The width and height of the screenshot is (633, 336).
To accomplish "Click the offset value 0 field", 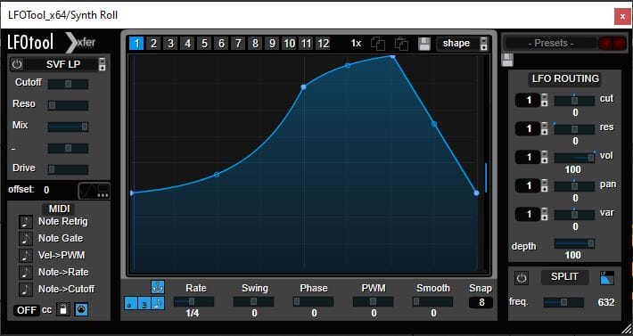I will pyautogui.click(x=46, y=190).
